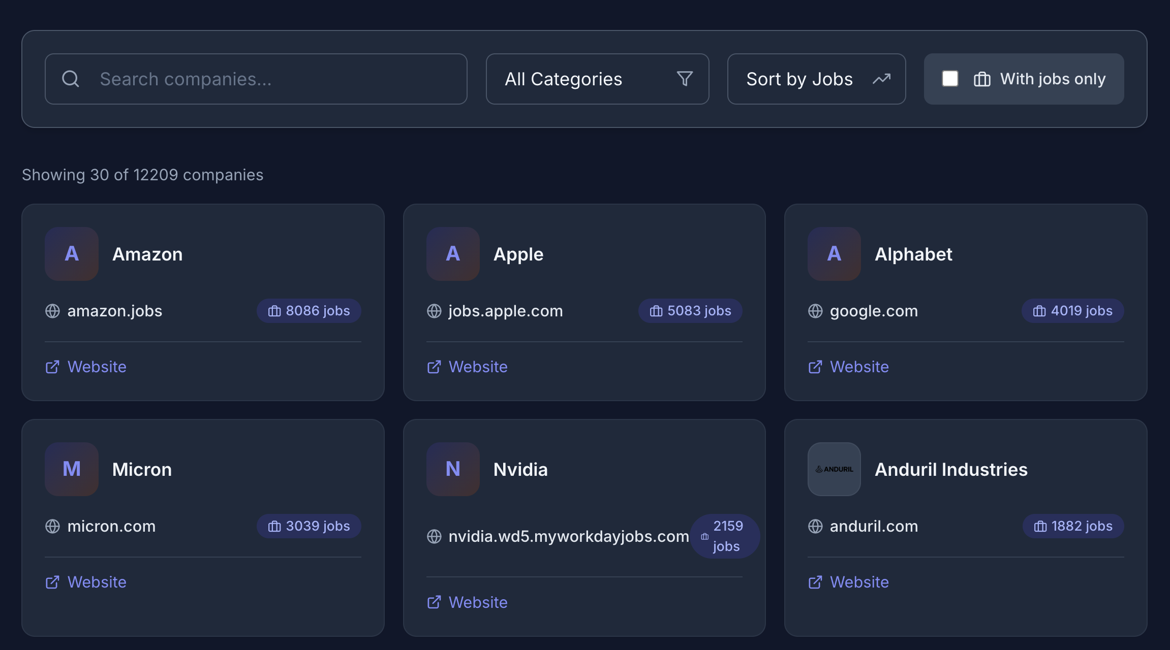
Task: Click Amazon's letter A avatar
Action: (72, 254)
